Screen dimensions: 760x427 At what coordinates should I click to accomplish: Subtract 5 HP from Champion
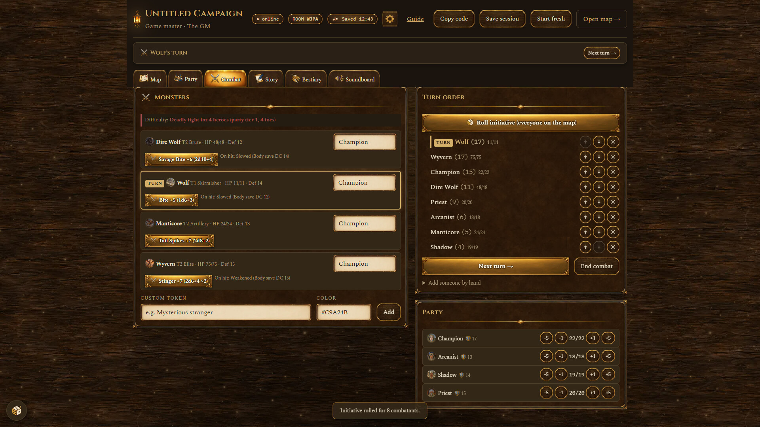coord(546,338)
